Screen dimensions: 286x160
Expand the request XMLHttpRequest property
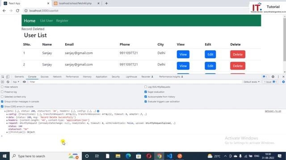coord(7,123)
